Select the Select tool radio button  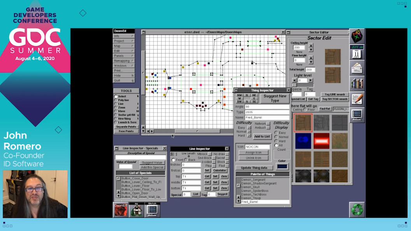(x=116, y=96)
